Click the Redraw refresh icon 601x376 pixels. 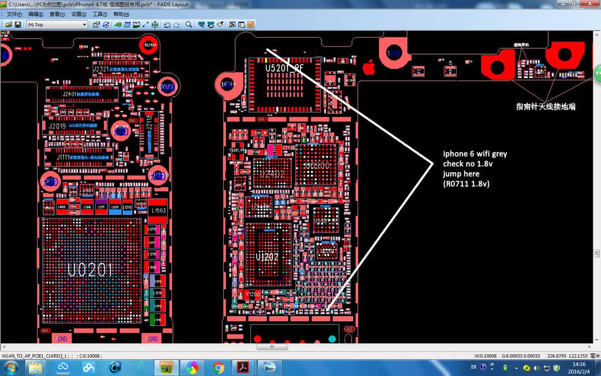tap(211, 25)
